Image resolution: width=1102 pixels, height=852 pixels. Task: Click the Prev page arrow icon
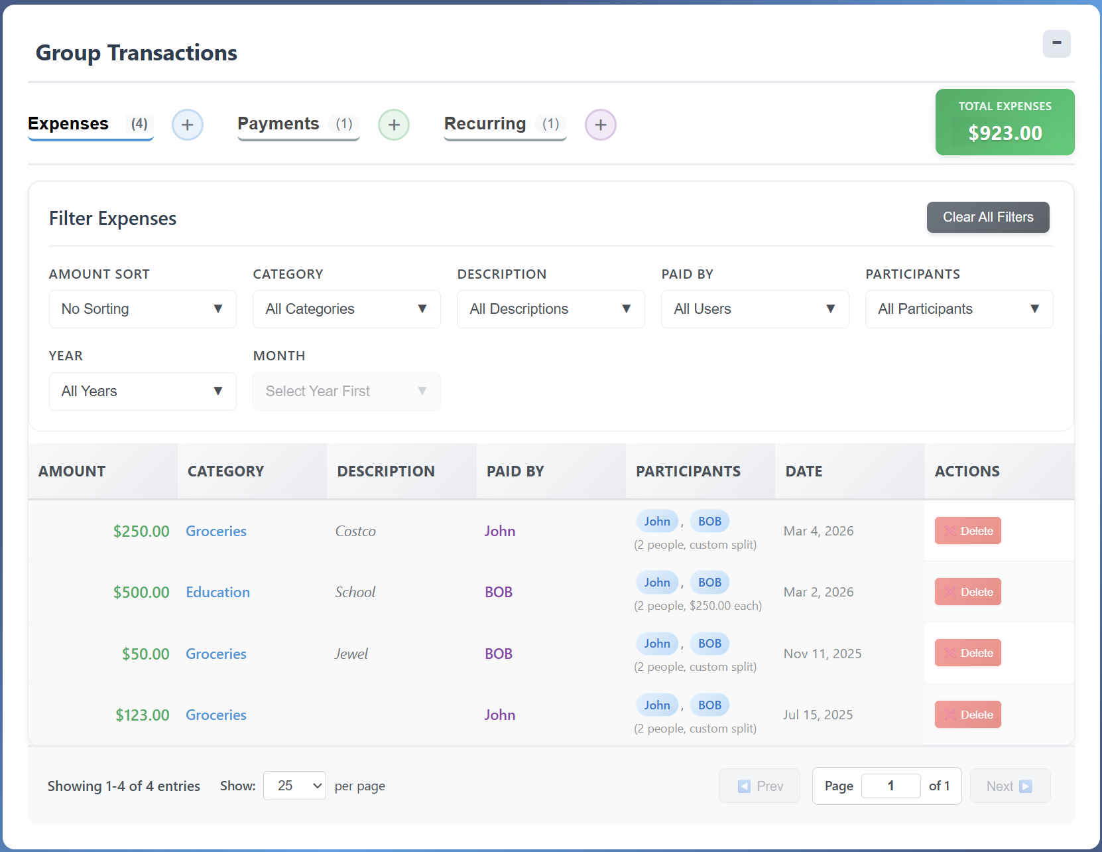point(743,786)
